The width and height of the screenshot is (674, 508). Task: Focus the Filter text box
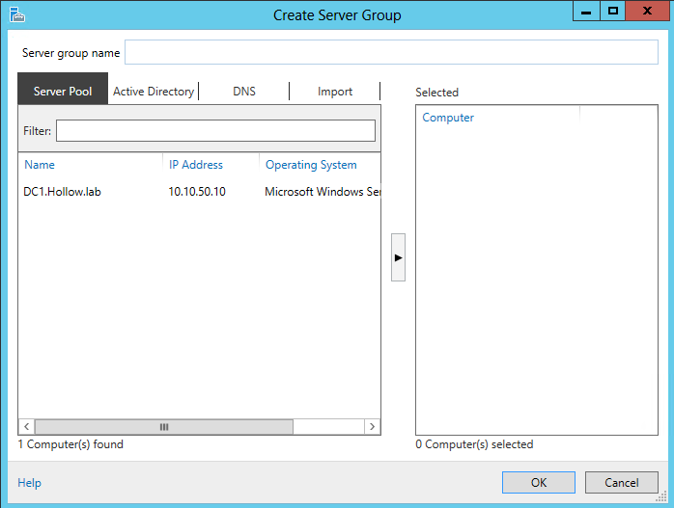(x=215, y=130)
